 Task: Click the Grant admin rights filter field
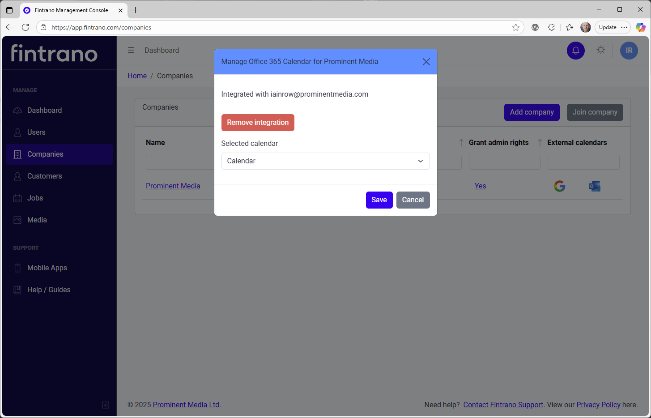504,162
